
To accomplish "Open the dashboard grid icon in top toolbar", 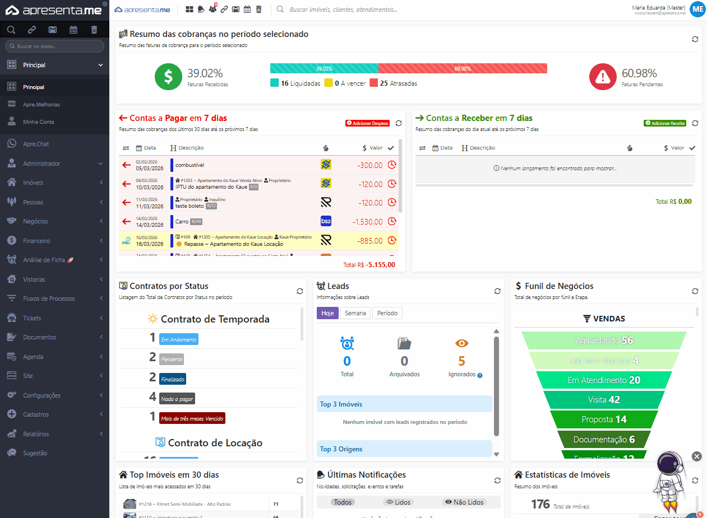I will pyautogui.click(x=190, y=10).
